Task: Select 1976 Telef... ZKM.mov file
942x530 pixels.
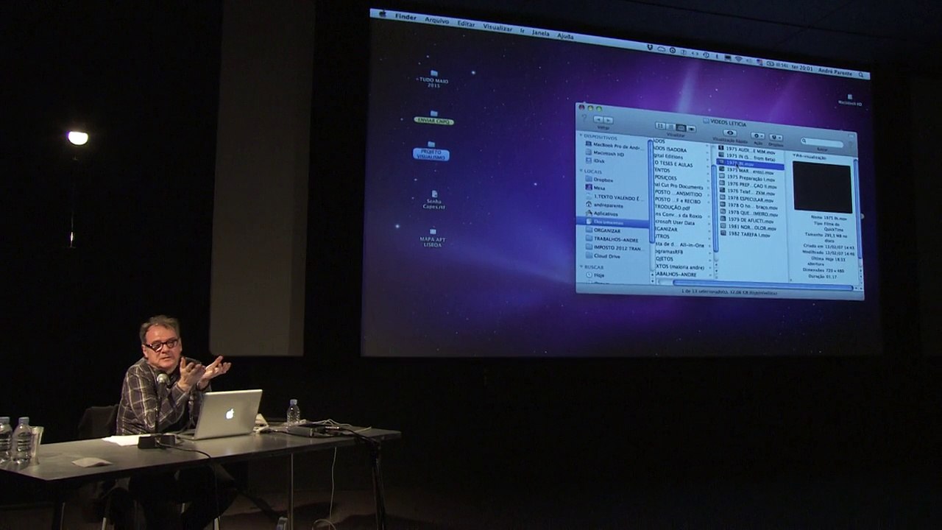Action: [x=746, y=192]
